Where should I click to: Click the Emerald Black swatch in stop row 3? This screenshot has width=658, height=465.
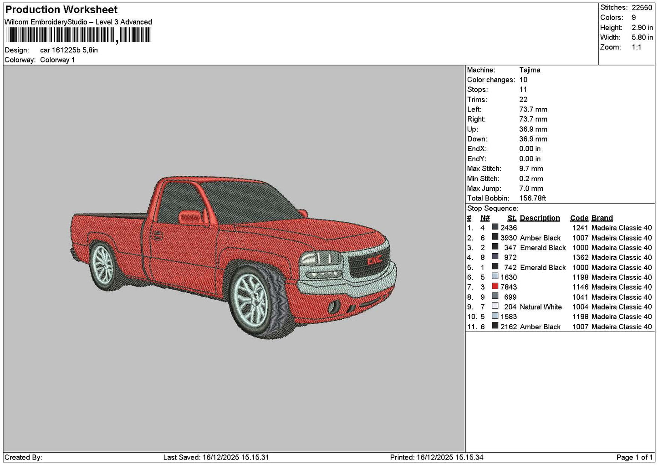[495, 247]
